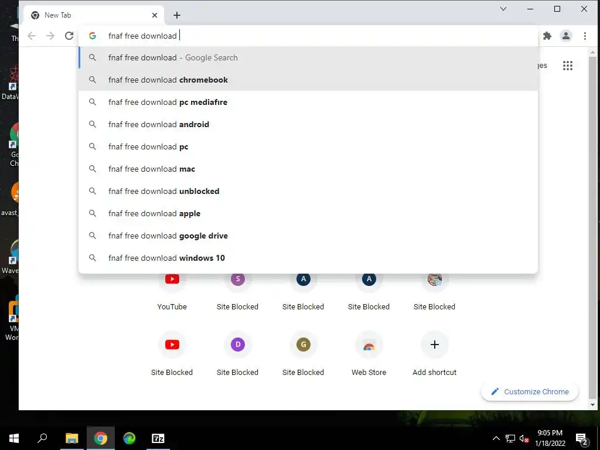
Task: Close the New Tab tab
Action: tap(155, 15)
